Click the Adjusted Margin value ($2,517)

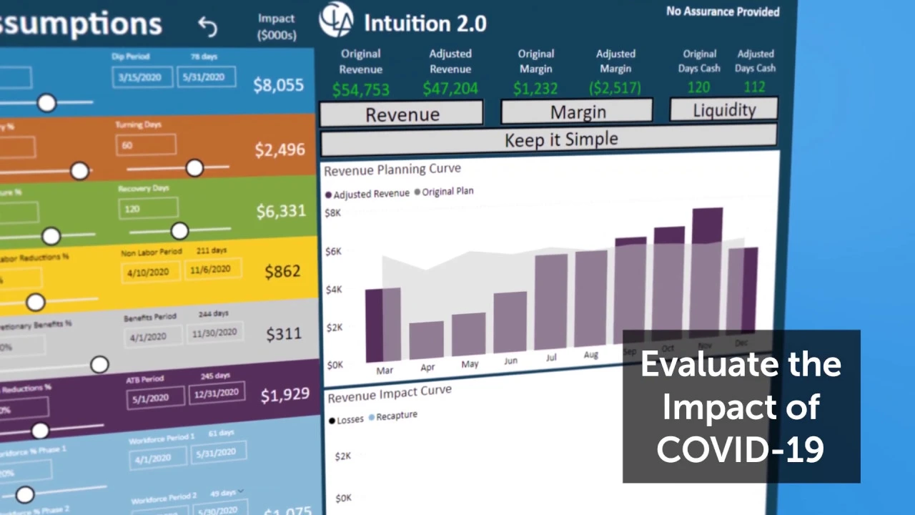coord(615,87)
